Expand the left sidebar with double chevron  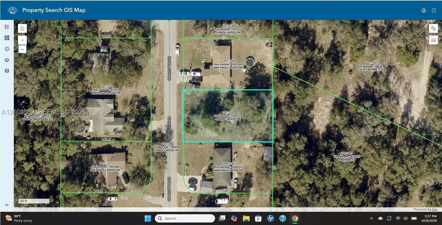[7, 205]
